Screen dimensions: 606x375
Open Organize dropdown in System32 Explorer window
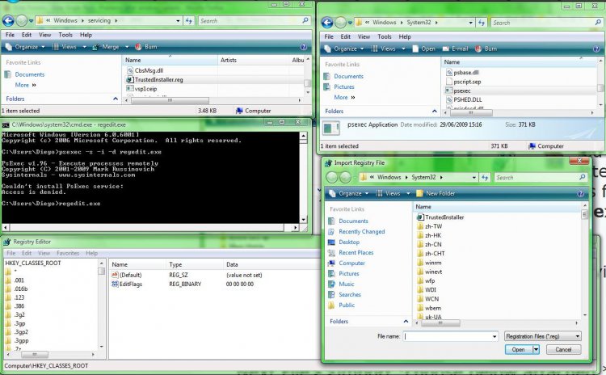pos(344,48)
